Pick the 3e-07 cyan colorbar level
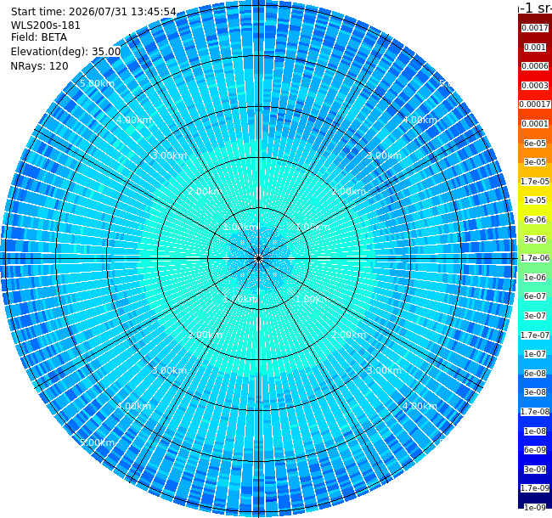The width and height of the screenshot is (552, 518). [535, 316]
